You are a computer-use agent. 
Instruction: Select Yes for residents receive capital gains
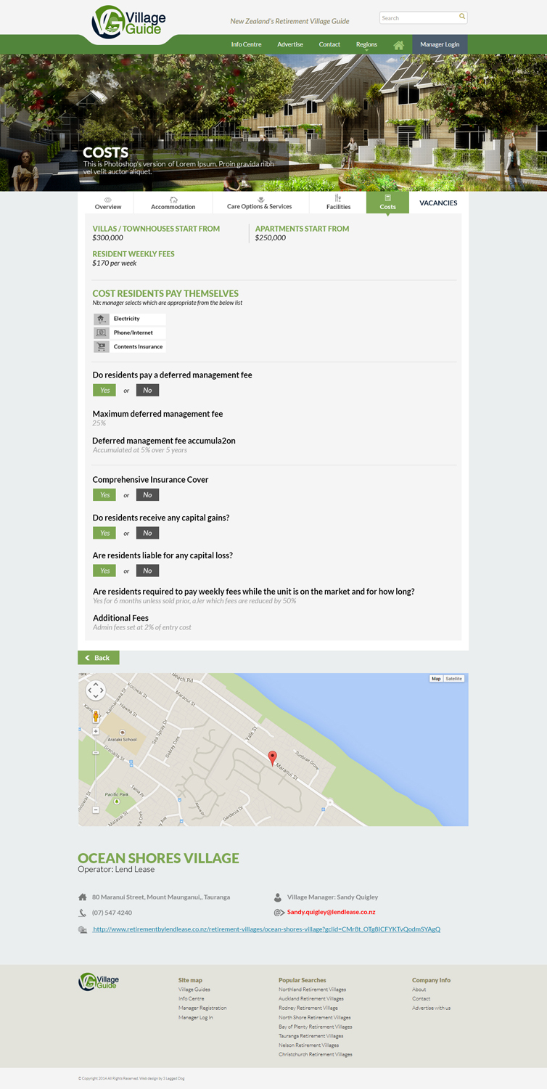click(x=104, y=533)
